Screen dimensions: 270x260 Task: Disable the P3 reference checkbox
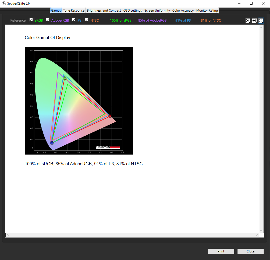74,20
